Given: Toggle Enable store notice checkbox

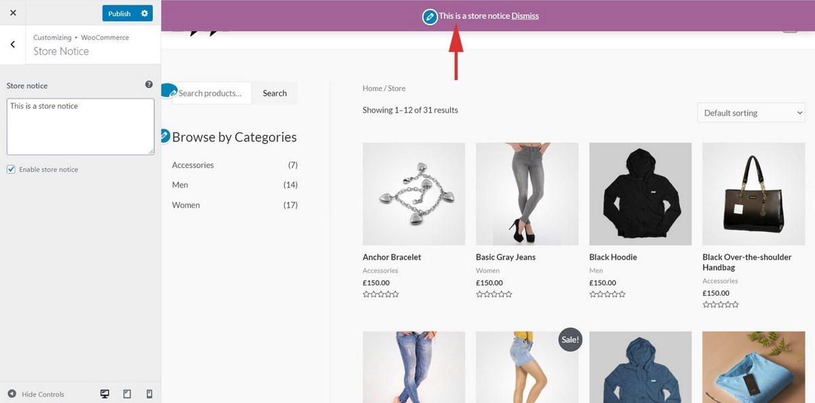Looking at the screenshot, I should (x=11, y=169).
